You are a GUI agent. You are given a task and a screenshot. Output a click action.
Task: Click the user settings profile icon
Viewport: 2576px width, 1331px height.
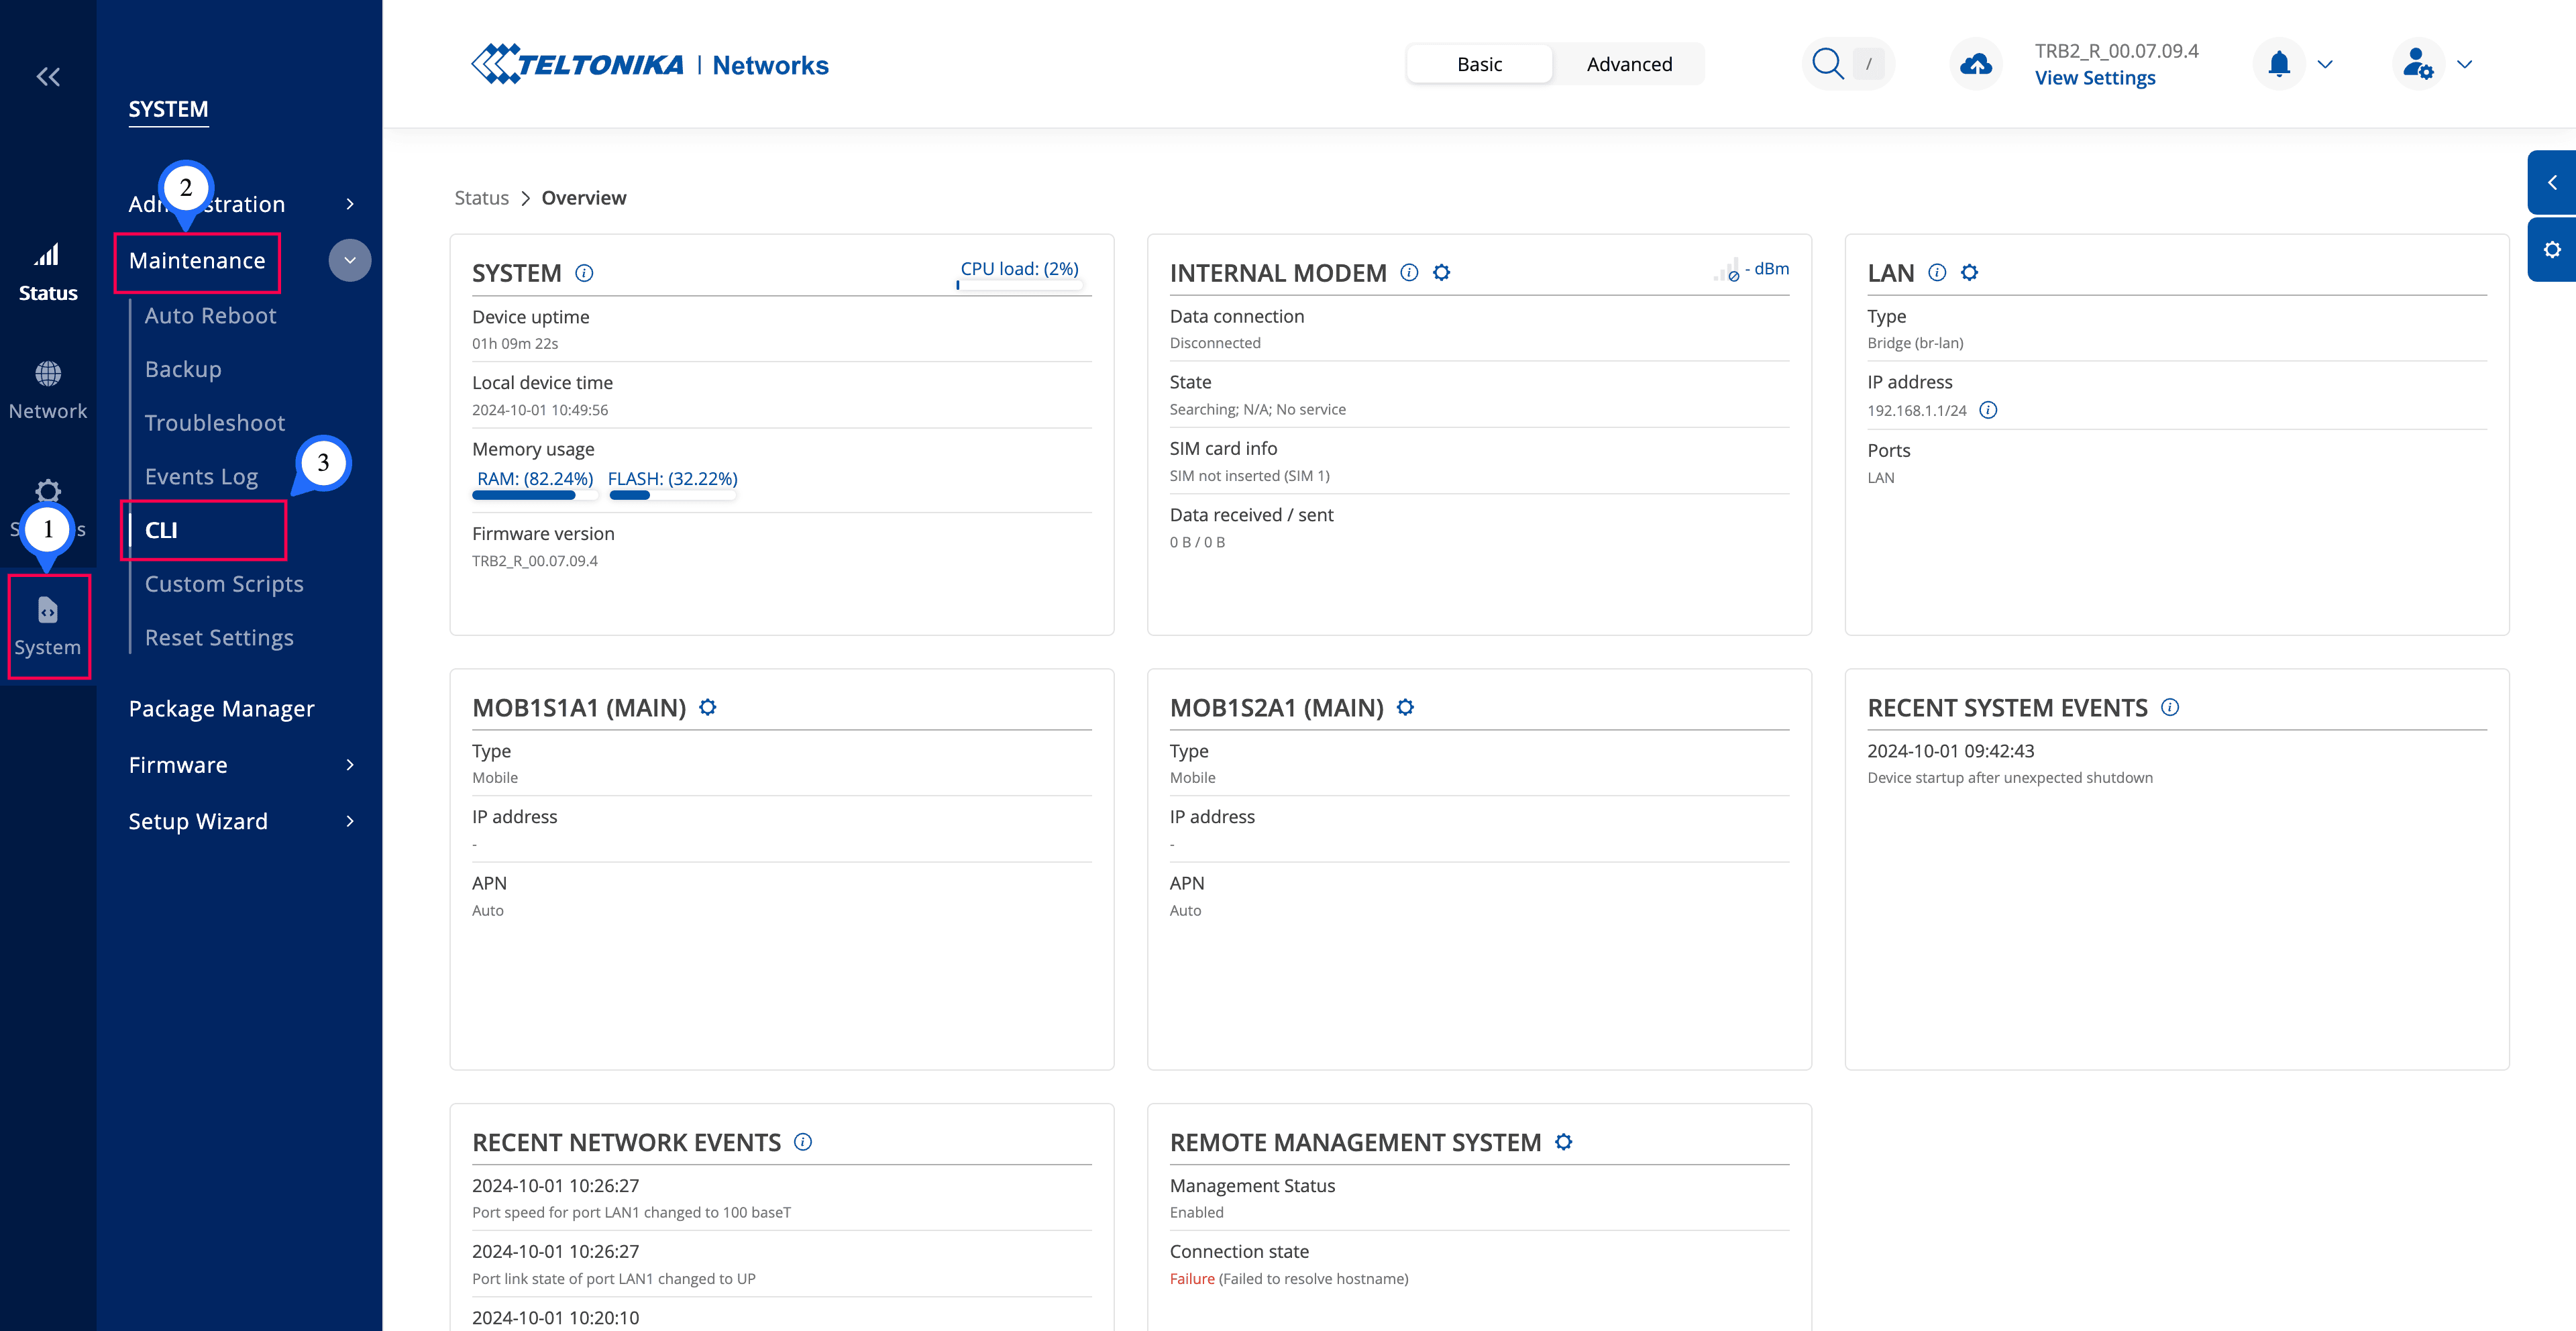click(x=2418, y=65)
